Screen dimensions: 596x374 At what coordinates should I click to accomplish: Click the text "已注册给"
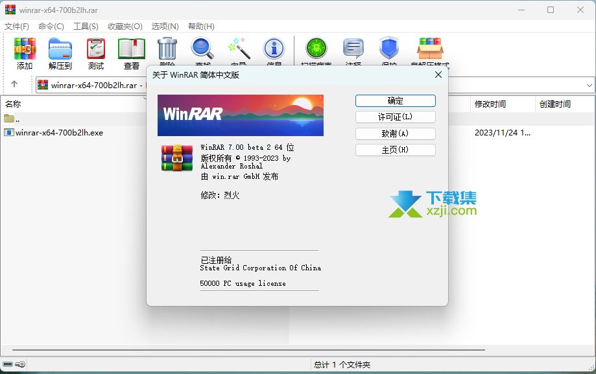point(216,260)
